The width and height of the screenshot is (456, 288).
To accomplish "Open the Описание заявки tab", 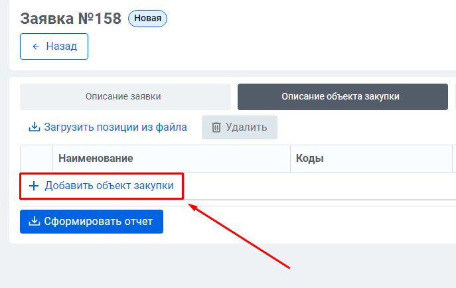I will pyautogui.click(x=125, y=97).
